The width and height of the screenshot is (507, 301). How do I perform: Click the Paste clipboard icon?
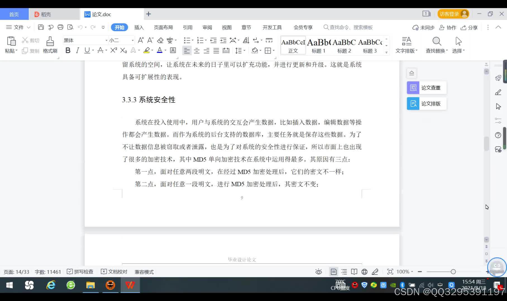coord(11,41)
